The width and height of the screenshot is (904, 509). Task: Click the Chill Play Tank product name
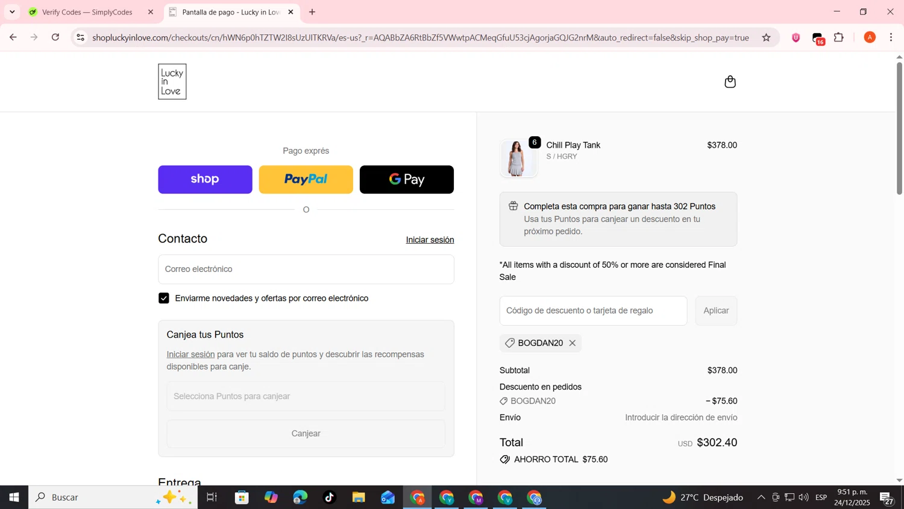pos(573,145)
